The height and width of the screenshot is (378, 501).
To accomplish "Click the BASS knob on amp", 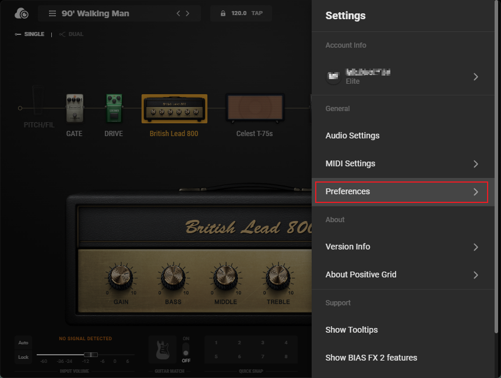I will (173, 277).
